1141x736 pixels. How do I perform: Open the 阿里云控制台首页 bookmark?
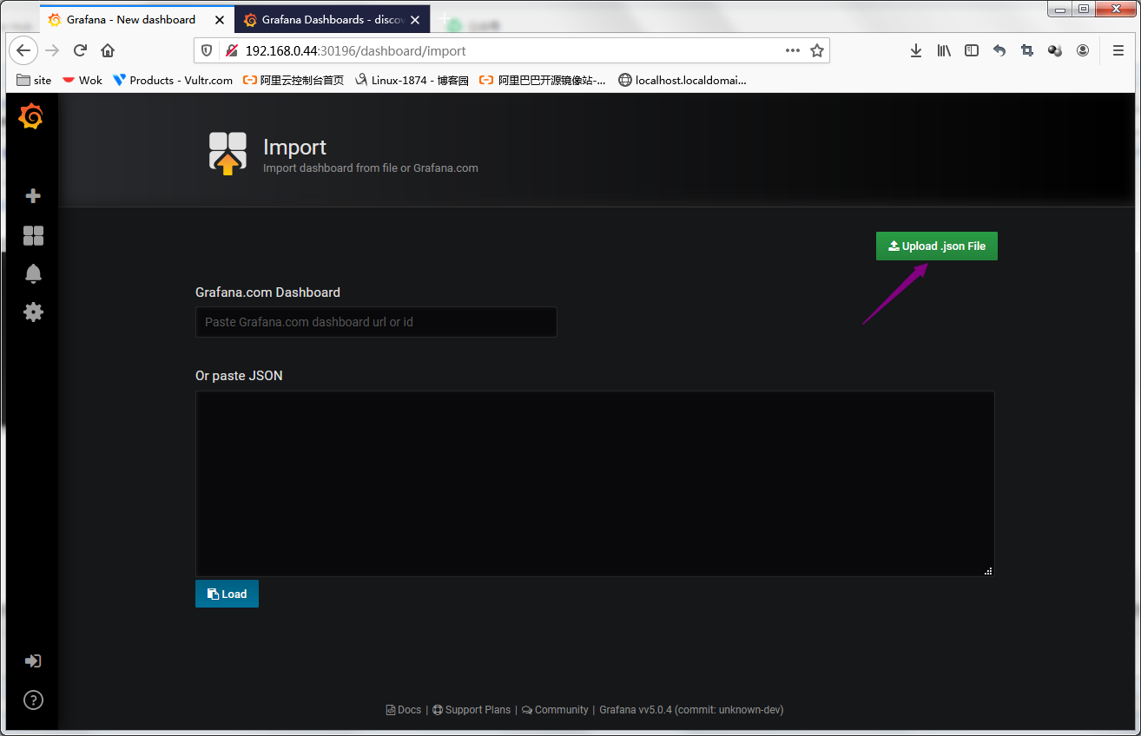tap(293, 80)
